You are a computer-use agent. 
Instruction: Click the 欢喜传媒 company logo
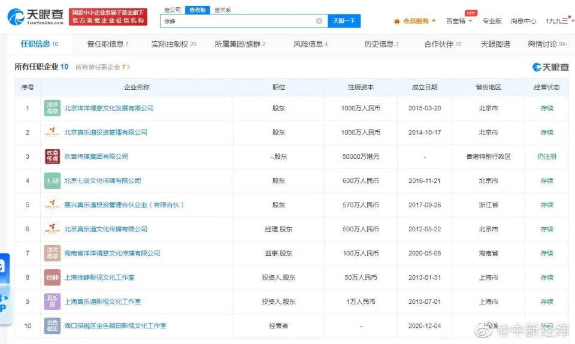pyautogui.click(x=52, y=156)
